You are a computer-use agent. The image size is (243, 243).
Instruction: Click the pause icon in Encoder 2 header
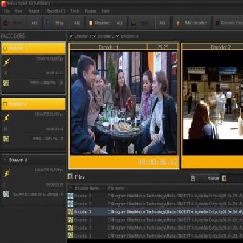pyautogui.click(x=5, y=104)
